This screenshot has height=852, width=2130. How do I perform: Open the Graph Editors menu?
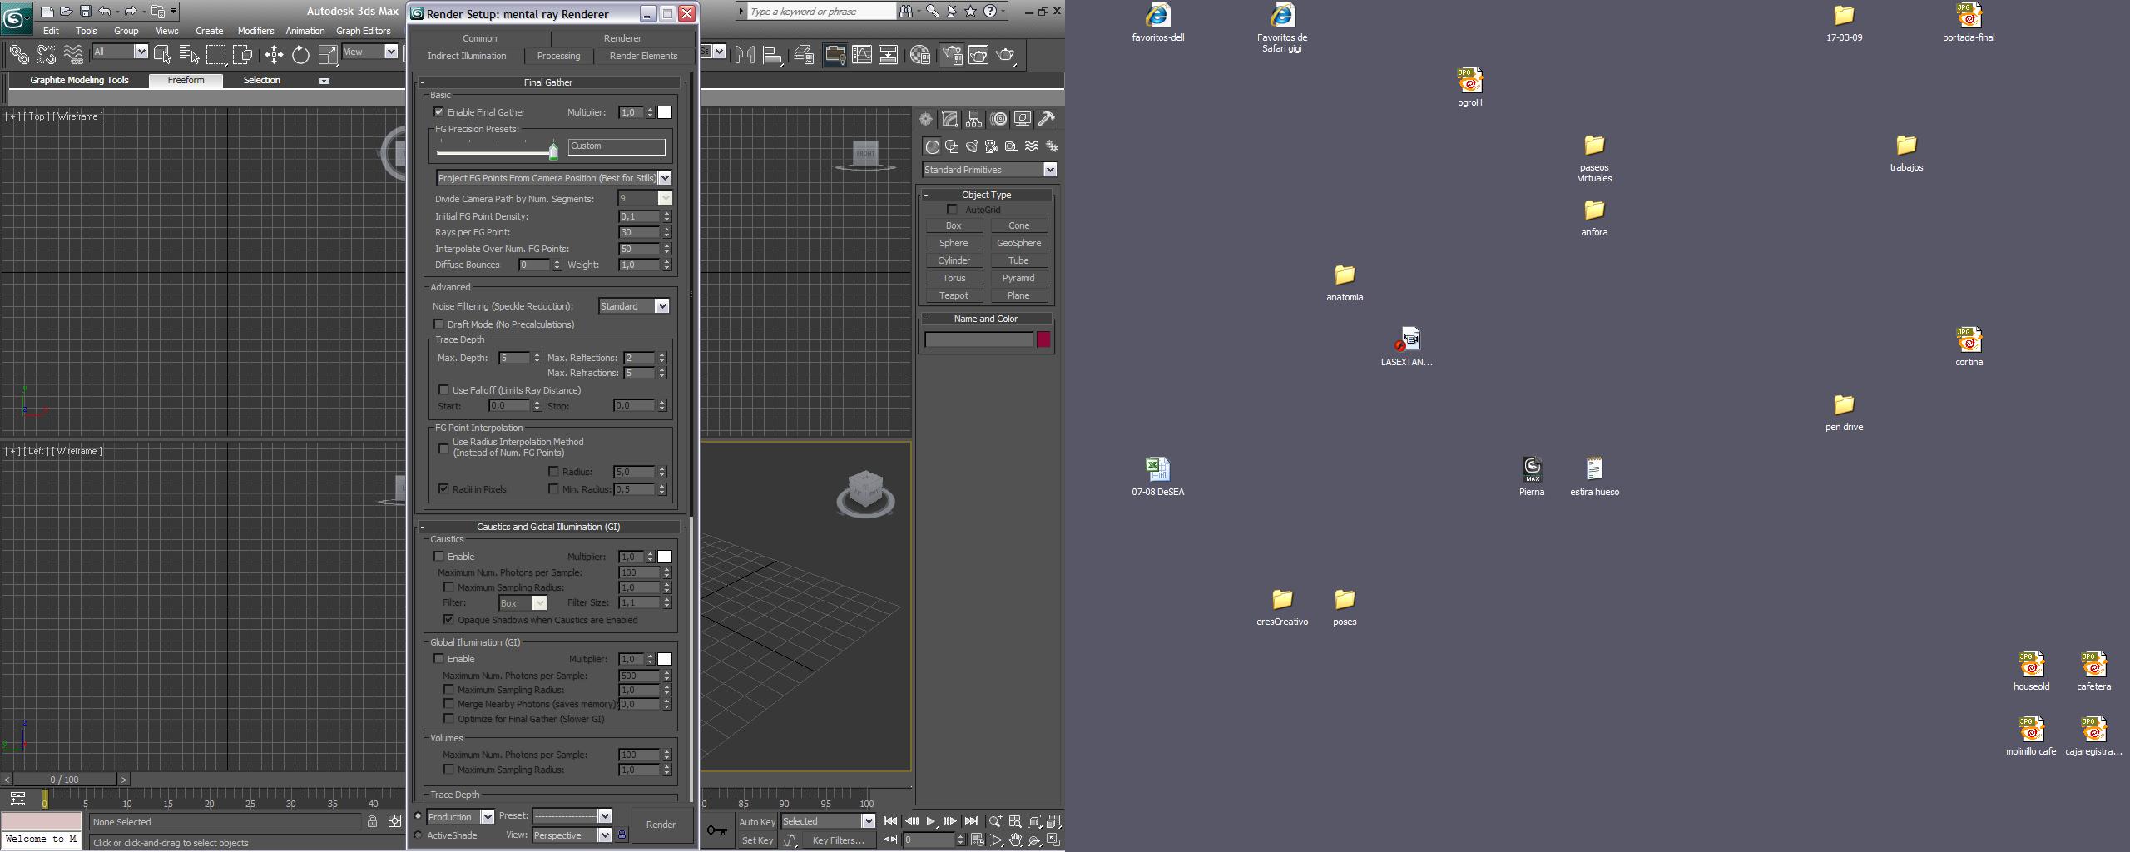click(x=363, y=31)
